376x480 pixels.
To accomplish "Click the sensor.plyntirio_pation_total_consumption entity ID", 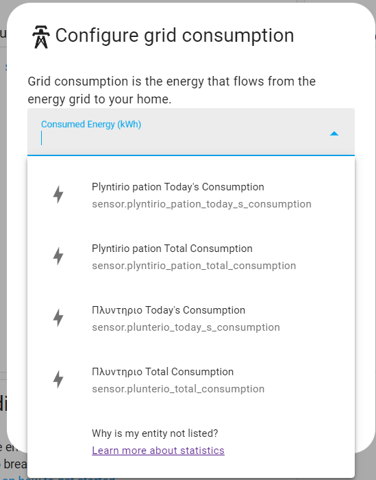I will [194, 266].
